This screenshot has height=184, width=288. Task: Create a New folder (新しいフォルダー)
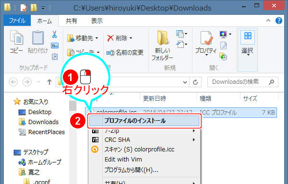tap(162, 46)
